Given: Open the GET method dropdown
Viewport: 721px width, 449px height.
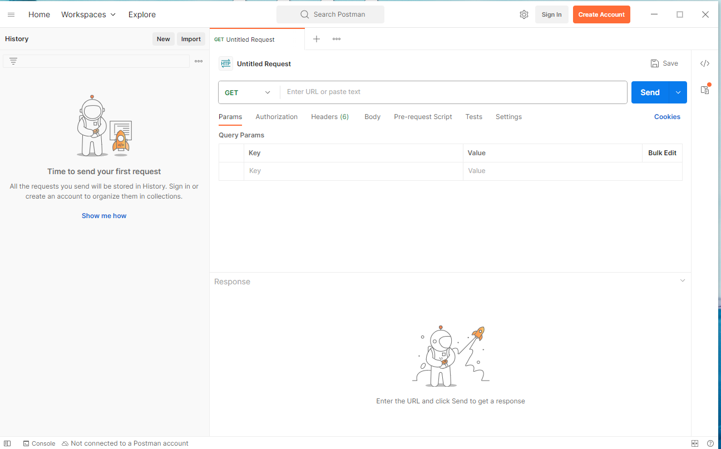Looking at the screenshot, I should click(248, 92).
